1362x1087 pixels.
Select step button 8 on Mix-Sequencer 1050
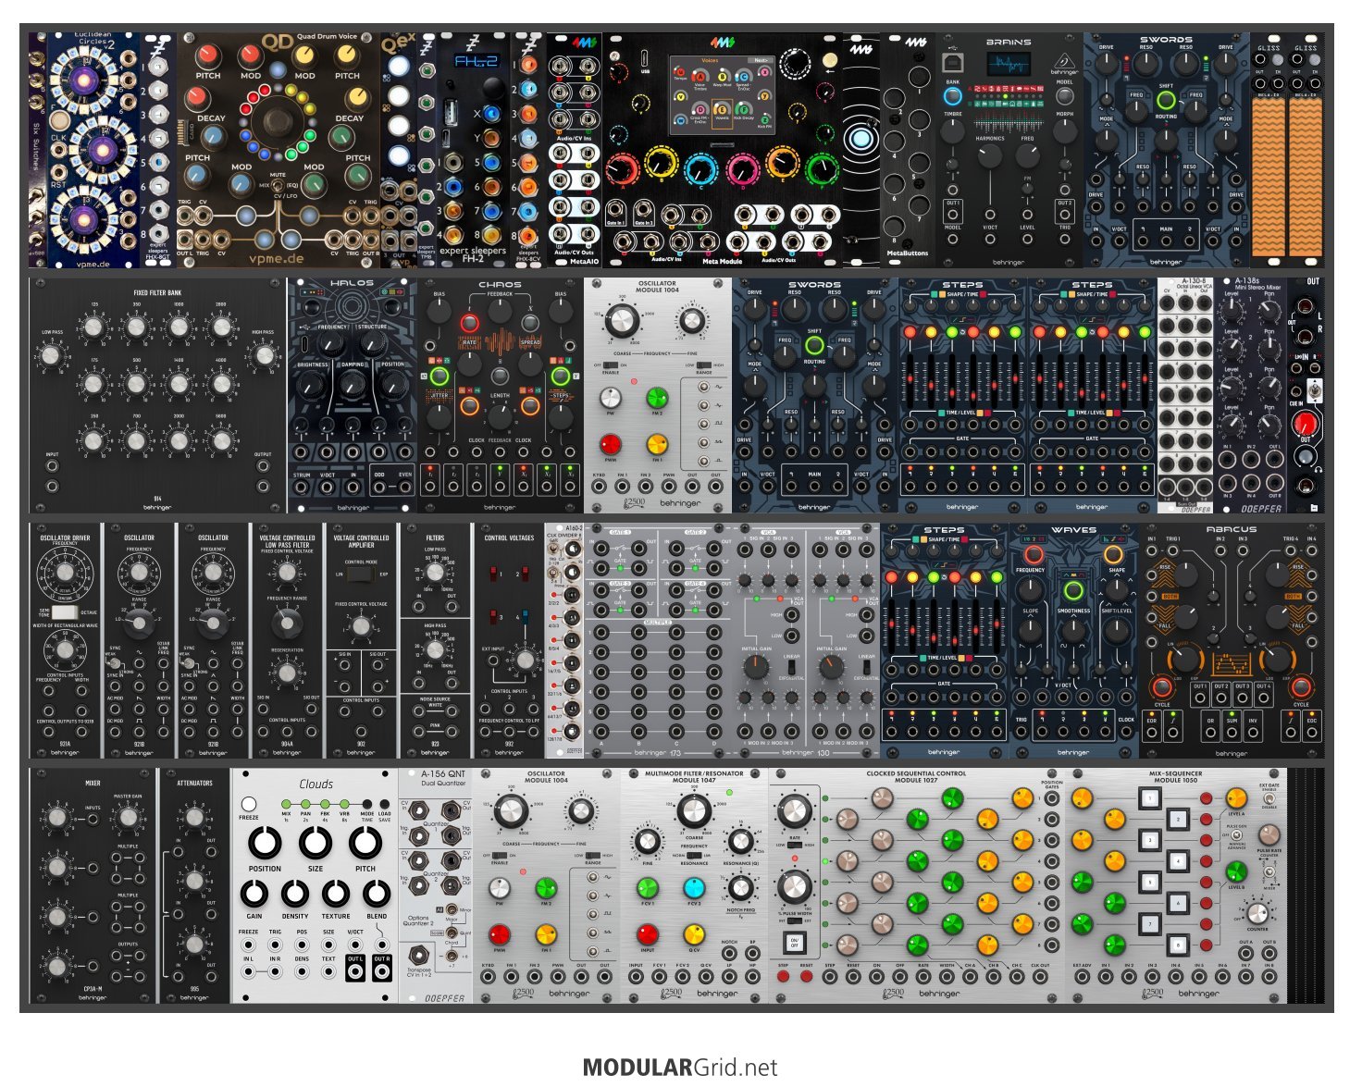coord(1177,945)
